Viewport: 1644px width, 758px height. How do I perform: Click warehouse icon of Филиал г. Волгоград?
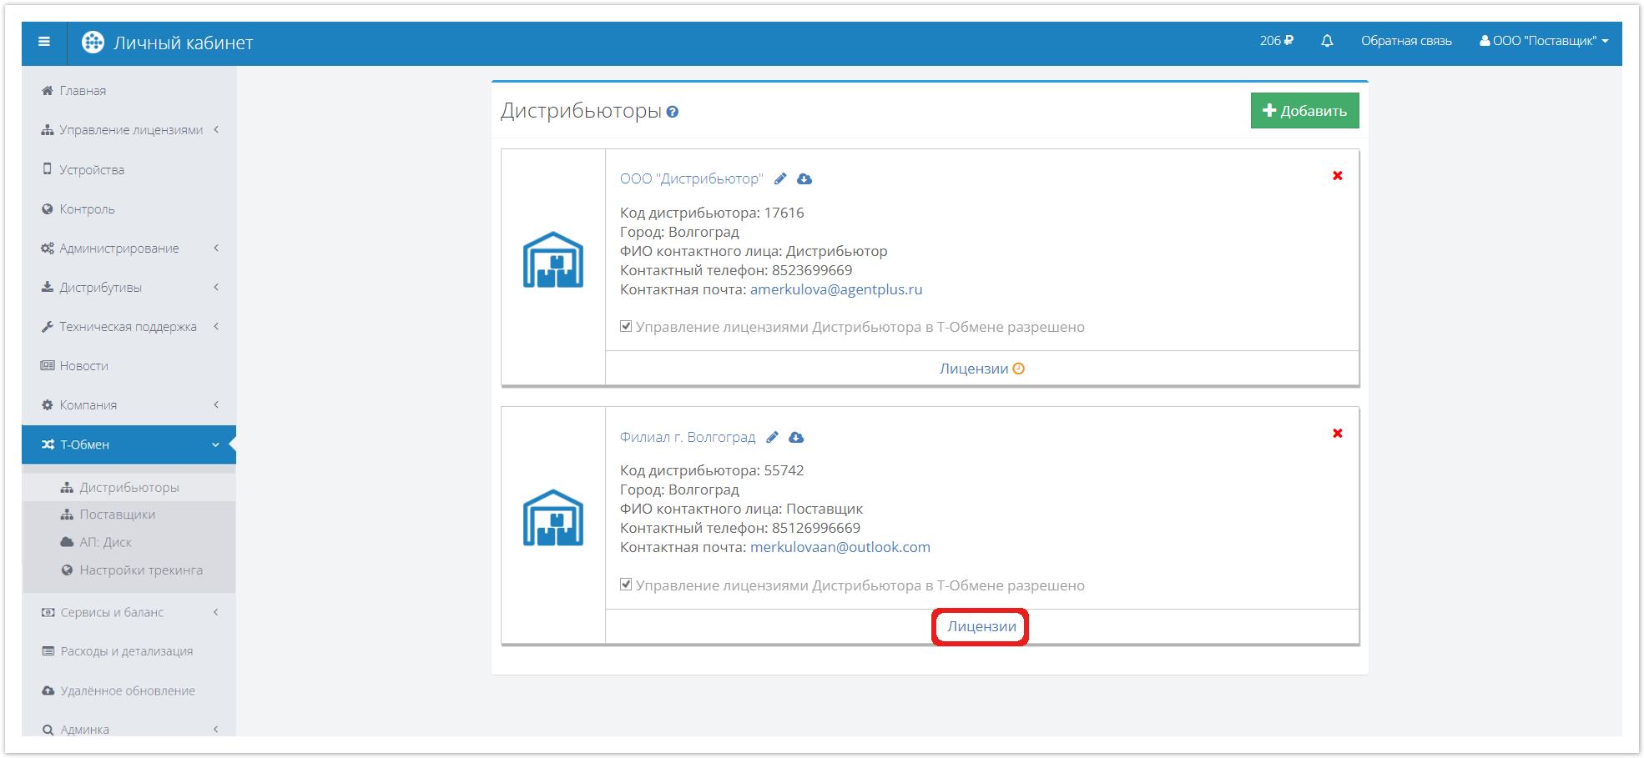pos(552,518)
